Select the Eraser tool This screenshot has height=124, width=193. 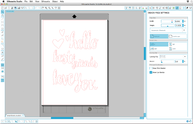tap(2, 56)
